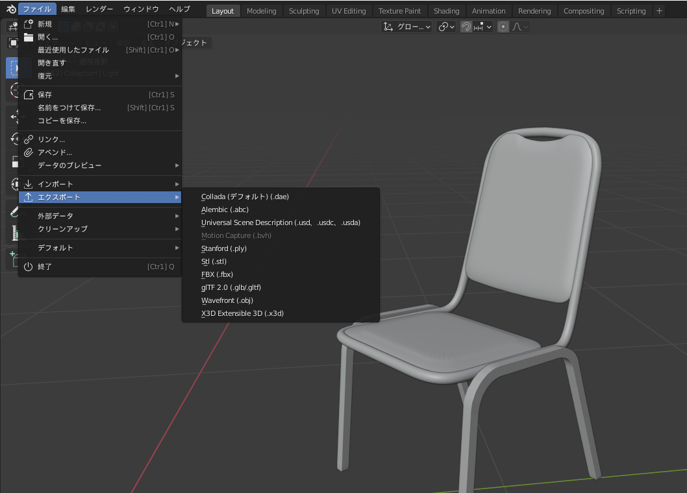The image size is (687, 493).
Task: Switch to the Scripting workspace tab
Action: 631,11
